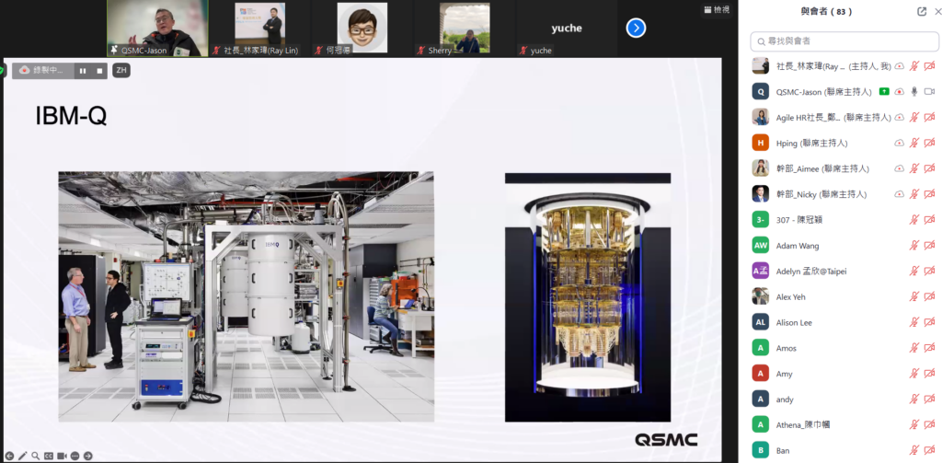This screenshot has width=942, height=463.
Task: Click the ZH language interpretation badge
Action: [121, 70]
